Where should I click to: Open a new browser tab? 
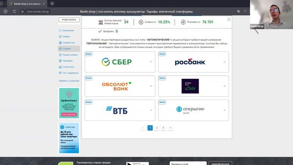[52, 4]
